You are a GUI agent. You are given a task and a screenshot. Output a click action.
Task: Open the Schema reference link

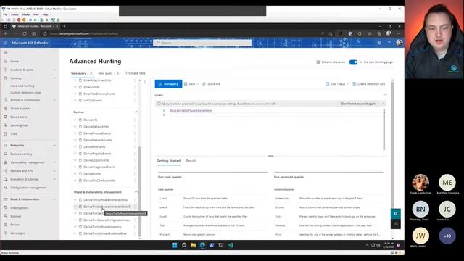[x=331, y=62]
